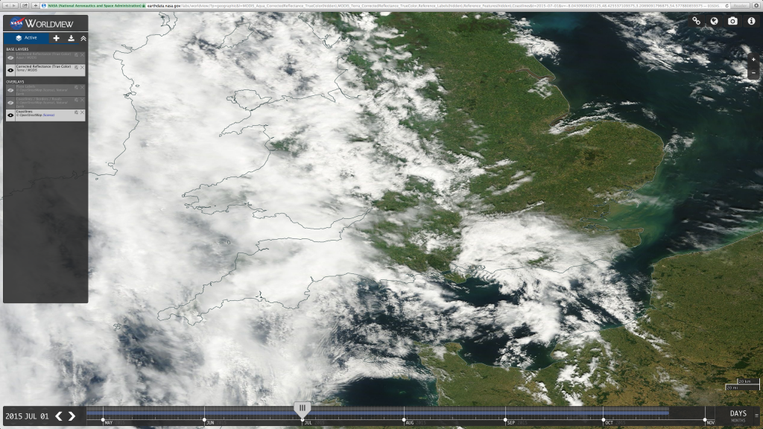763x429 pixels.
Task: Open options for Place Labels overlay
Action: [77, 88]
